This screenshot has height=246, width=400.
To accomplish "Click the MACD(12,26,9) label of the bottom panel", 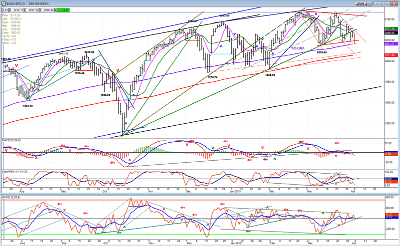I will (x=11, y=198).
